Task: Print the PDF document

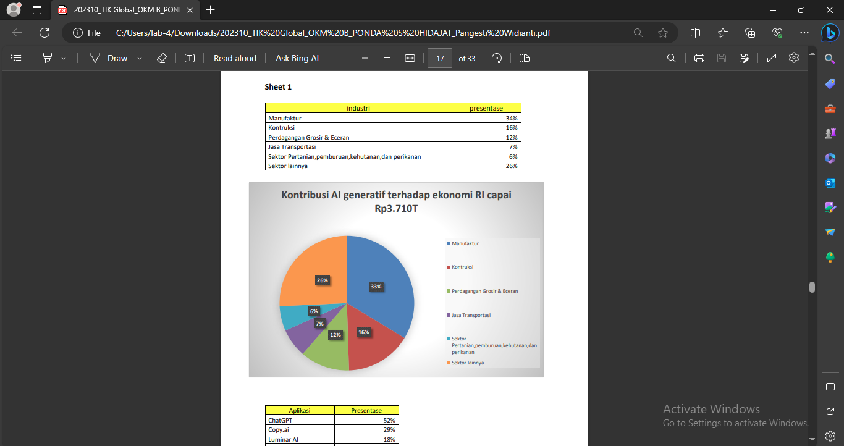Action: point(699,58)
